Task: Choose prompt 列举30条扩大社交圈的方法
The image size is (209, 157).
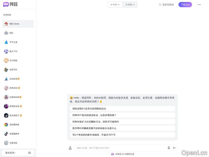Action: click(122, 122)
